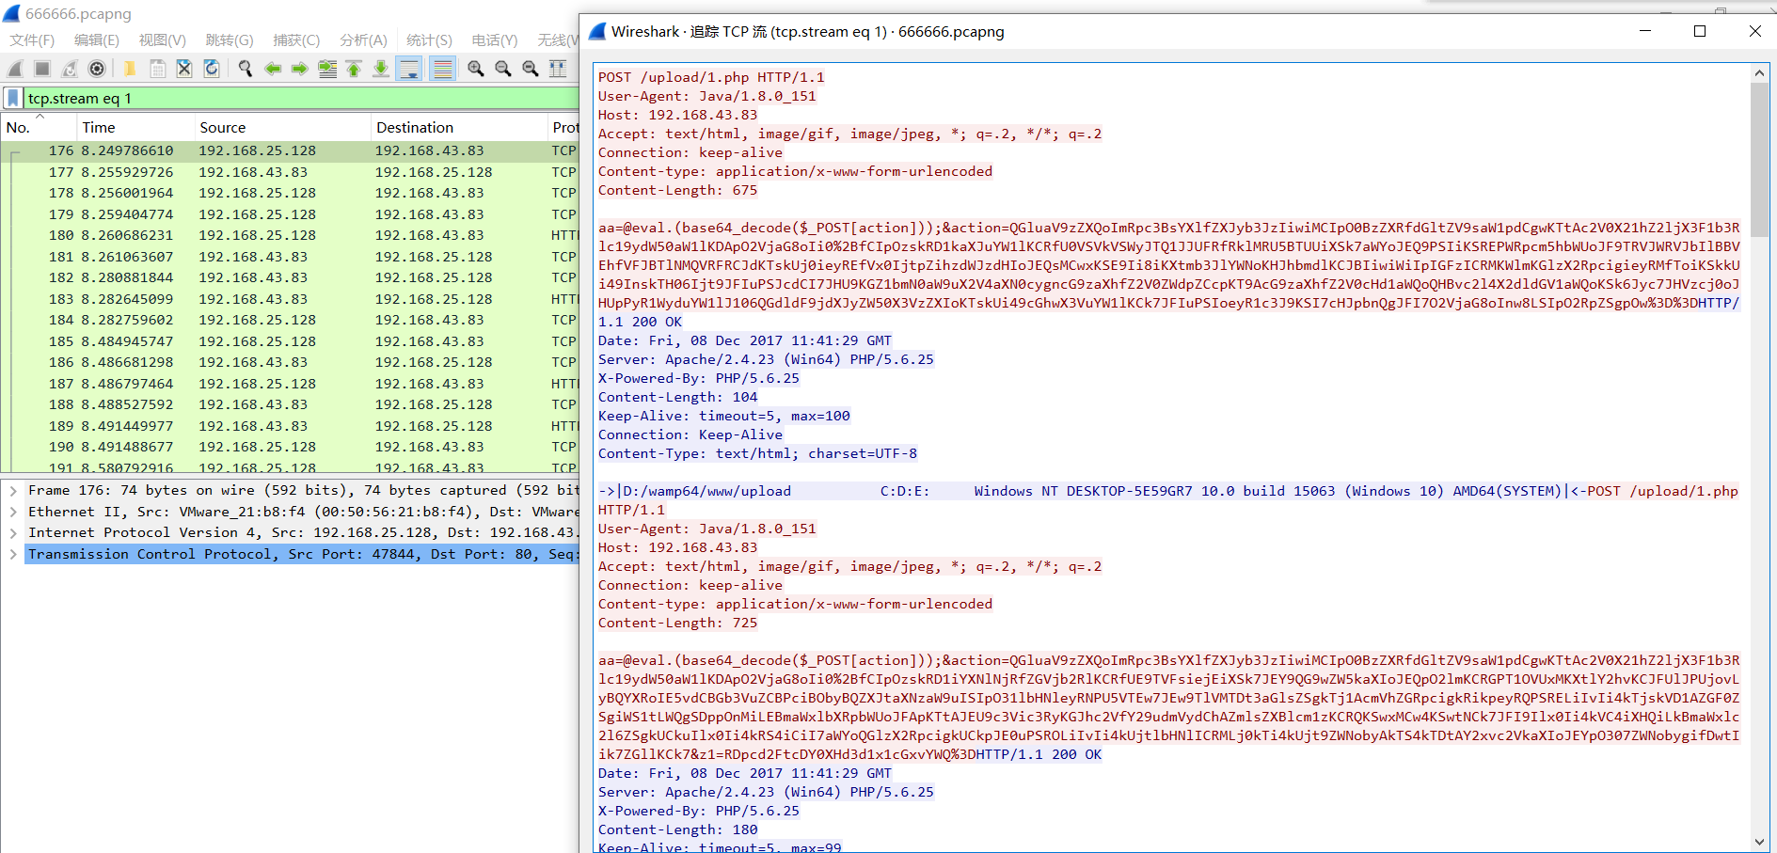
Task: Select packet 183 at time 8.282645099
Action: pos(290,299)
